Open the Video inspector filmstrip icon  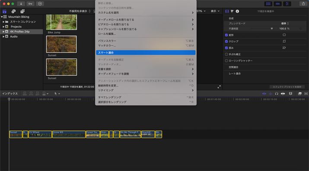tap(227, 11)
